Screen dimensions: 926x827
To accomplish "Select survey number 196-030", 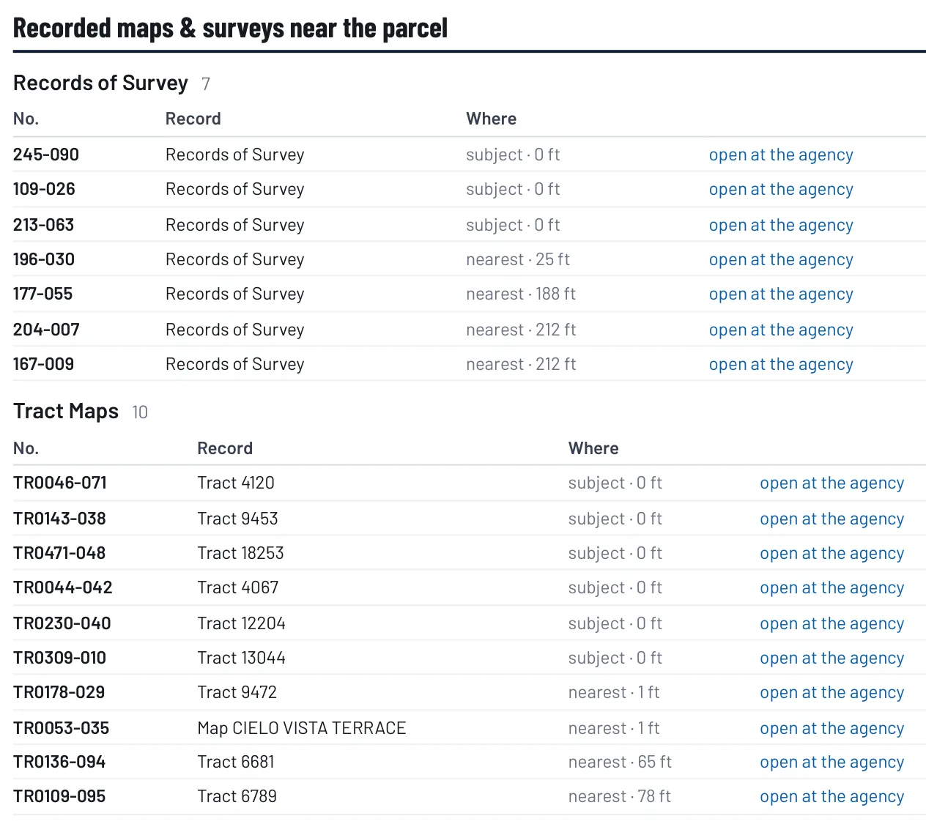I will coord(44,259).
